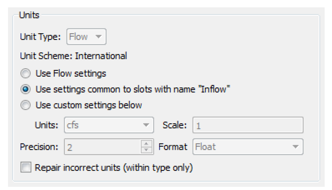The image size is (332, 190).
Task: Click the arrow on the Units cfs dropdown
Action: [x=146, y=125]
